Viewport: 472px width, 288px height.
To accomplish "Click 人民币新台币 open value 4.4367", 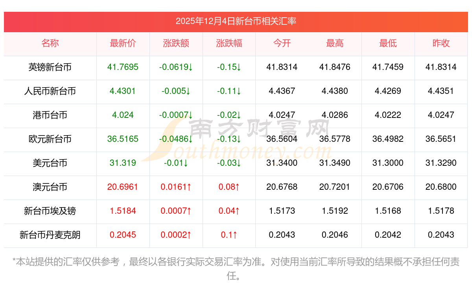I will (282, 91).
